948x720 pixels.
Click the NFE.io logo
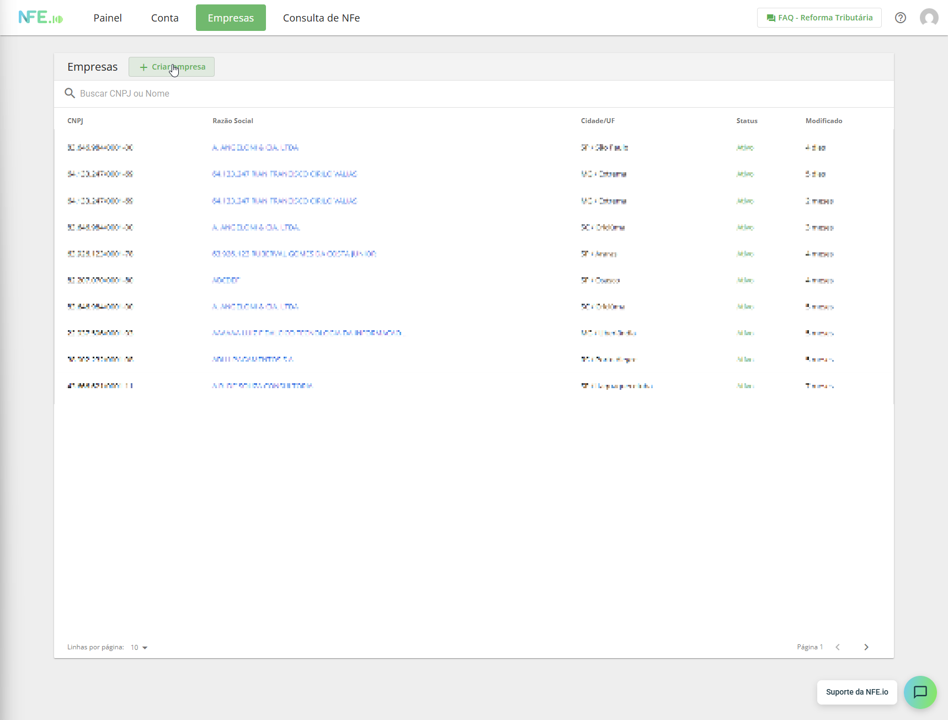coord(41,18)
